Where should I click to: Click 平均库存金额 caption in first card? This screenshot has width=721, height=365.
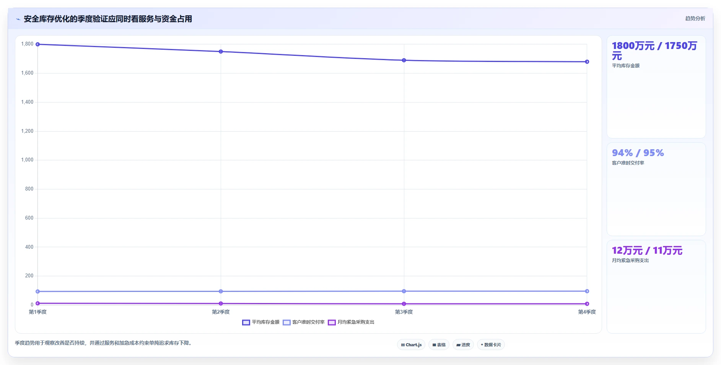[x=626, y=66]
